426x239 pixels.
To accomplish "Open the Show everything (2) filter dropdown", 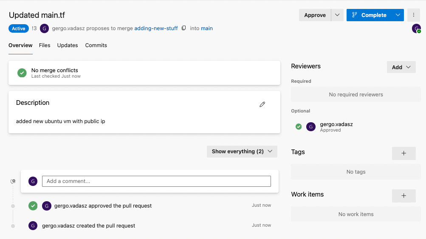I will (242, 152).
